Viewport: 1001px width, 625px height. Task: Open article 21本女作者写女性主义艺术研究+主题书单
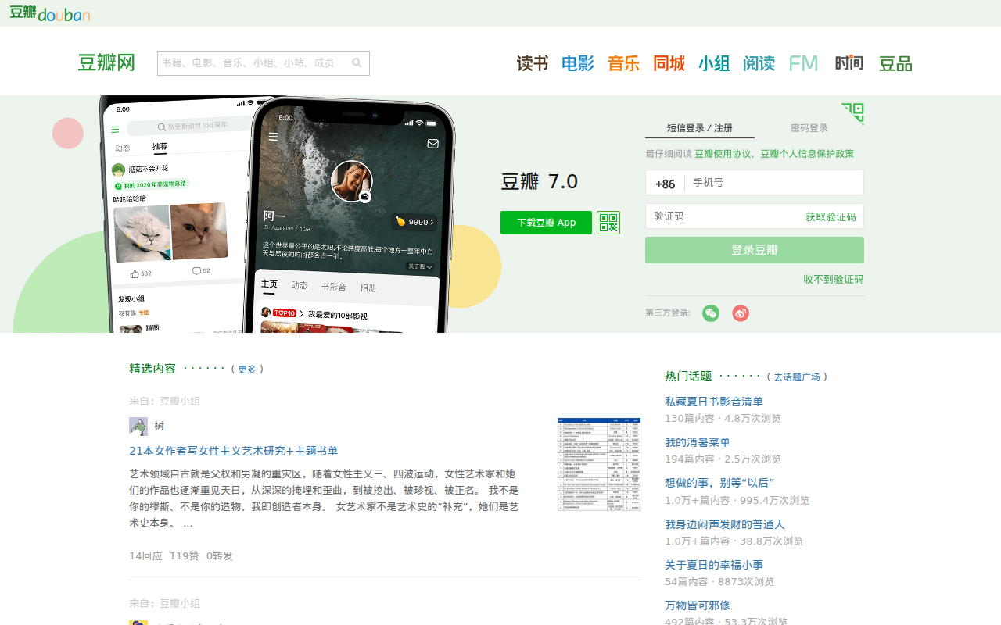pos(234,451)
